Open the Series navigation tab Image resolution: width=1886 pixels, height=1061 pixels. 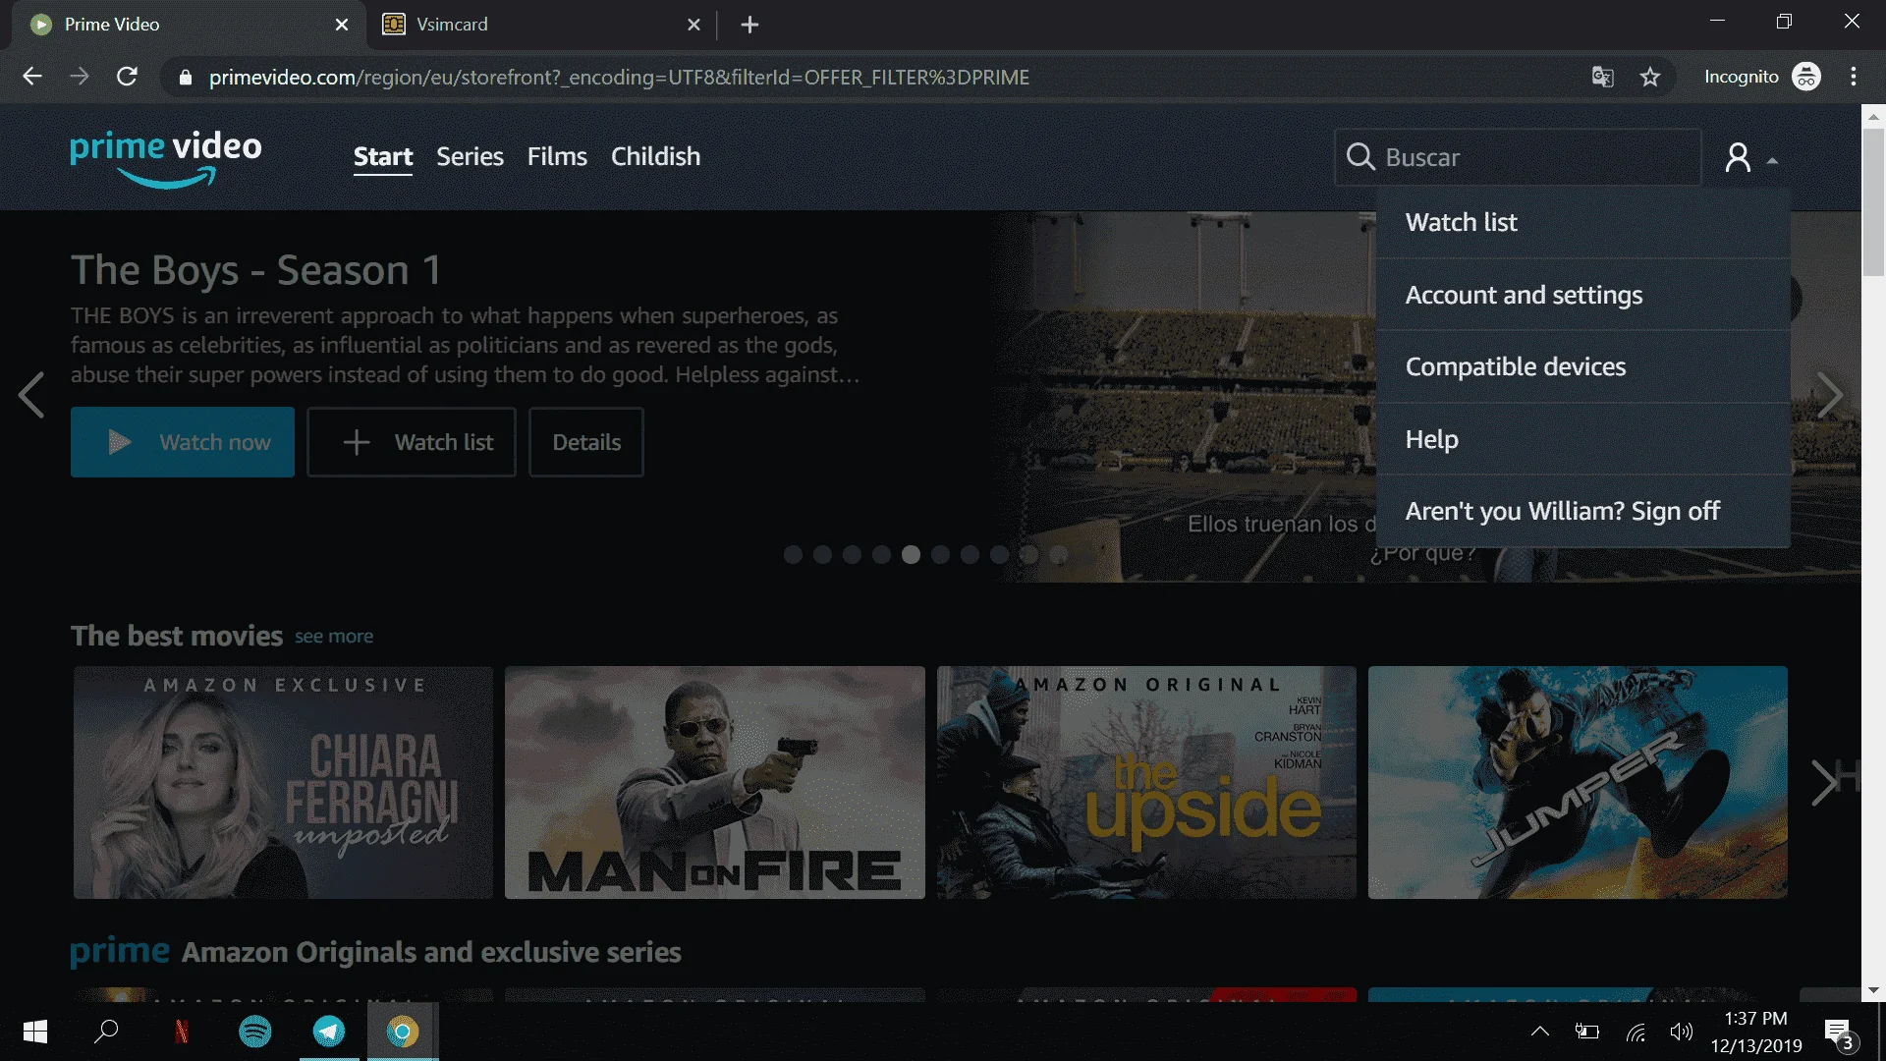click(x=470, y=156)
